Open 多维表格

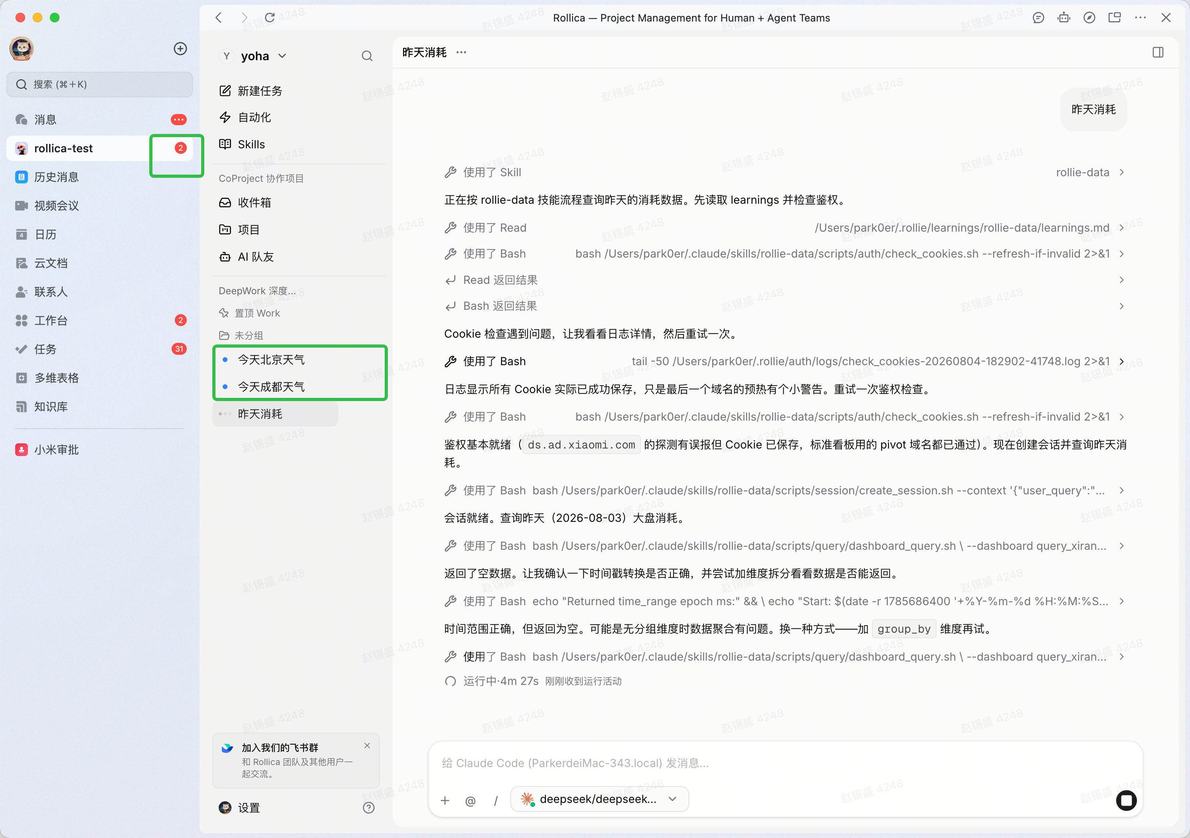(99, 378)
